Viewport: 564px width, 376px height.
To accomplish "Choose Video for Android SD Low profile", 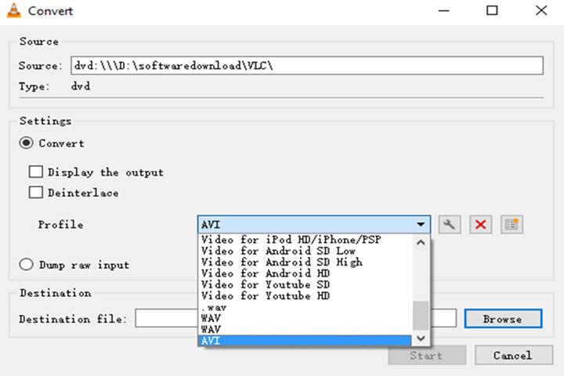I will click(304, 251).
